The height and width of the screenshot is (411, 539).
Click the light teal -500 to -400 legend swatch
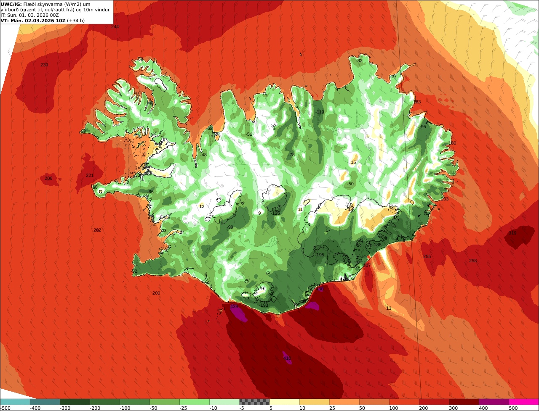[15, 402]
